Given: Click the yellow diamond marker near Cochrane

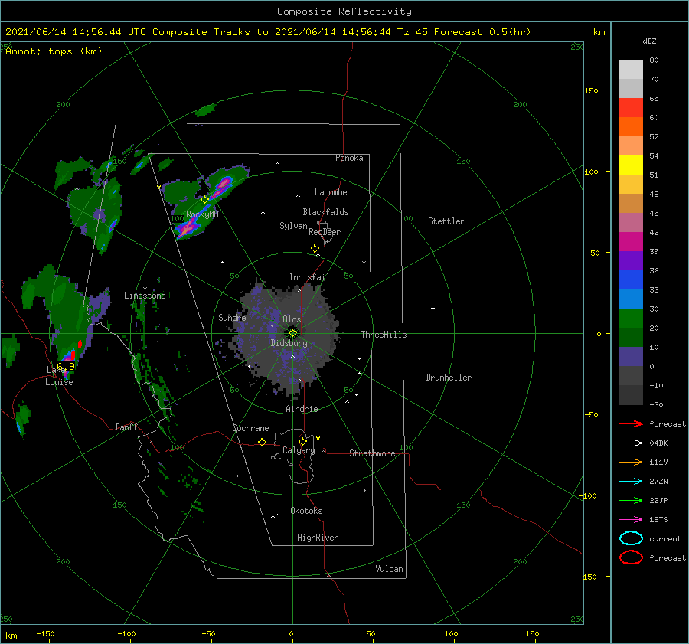Looking at the screenshot, I should (x=262, y=442).
